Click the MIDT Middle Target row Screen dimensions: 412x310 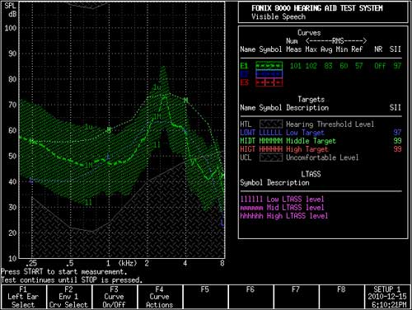[321, 141]
